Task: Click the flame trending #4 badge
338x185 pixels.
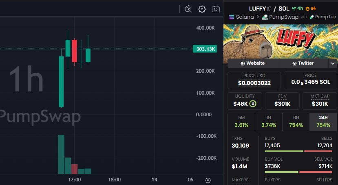Action: coord(310,9)
